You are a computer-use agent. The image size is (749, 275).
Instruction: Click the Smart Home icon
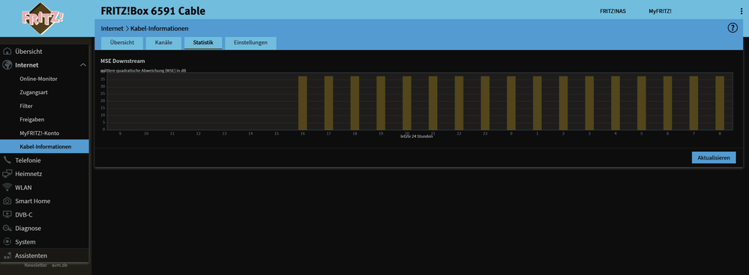click(7, 201)
